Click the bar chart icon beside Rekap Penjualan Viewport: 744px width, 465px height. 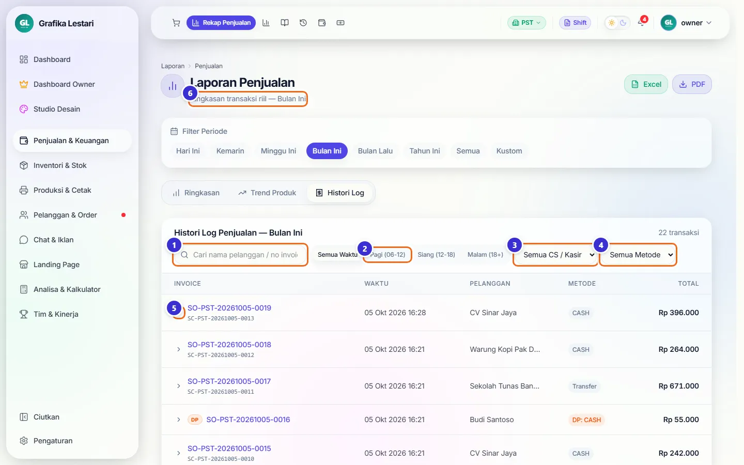[x=266, y=23]
